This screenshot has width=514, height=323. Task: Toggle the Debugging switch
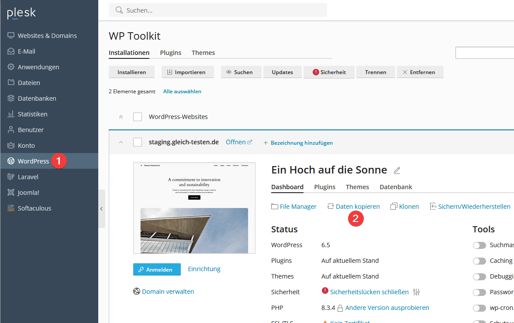[x=479, y=276]
